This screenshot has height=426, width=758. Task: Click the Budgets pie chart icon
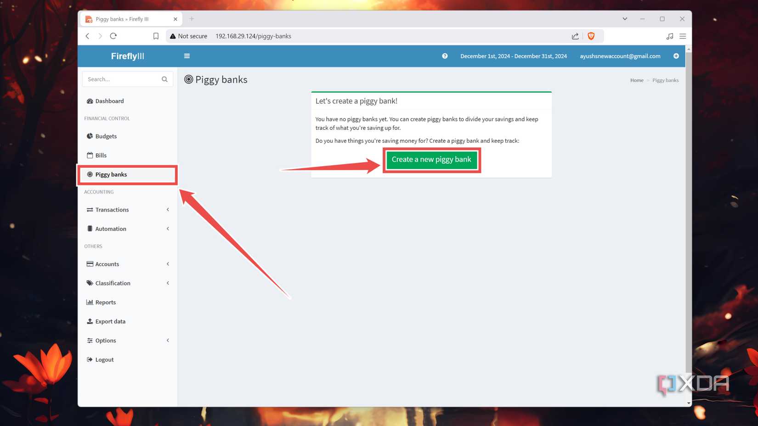pyautogui.click(x=90, y=136)
